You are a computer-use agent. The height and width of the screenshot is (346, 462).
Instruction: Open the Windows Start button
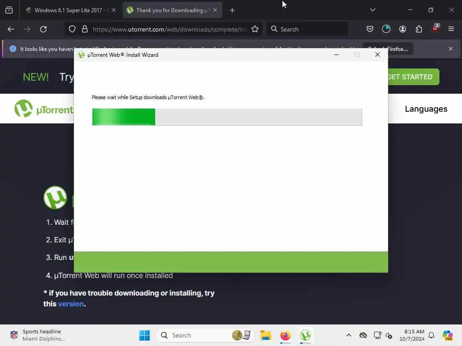click(144, 335)
